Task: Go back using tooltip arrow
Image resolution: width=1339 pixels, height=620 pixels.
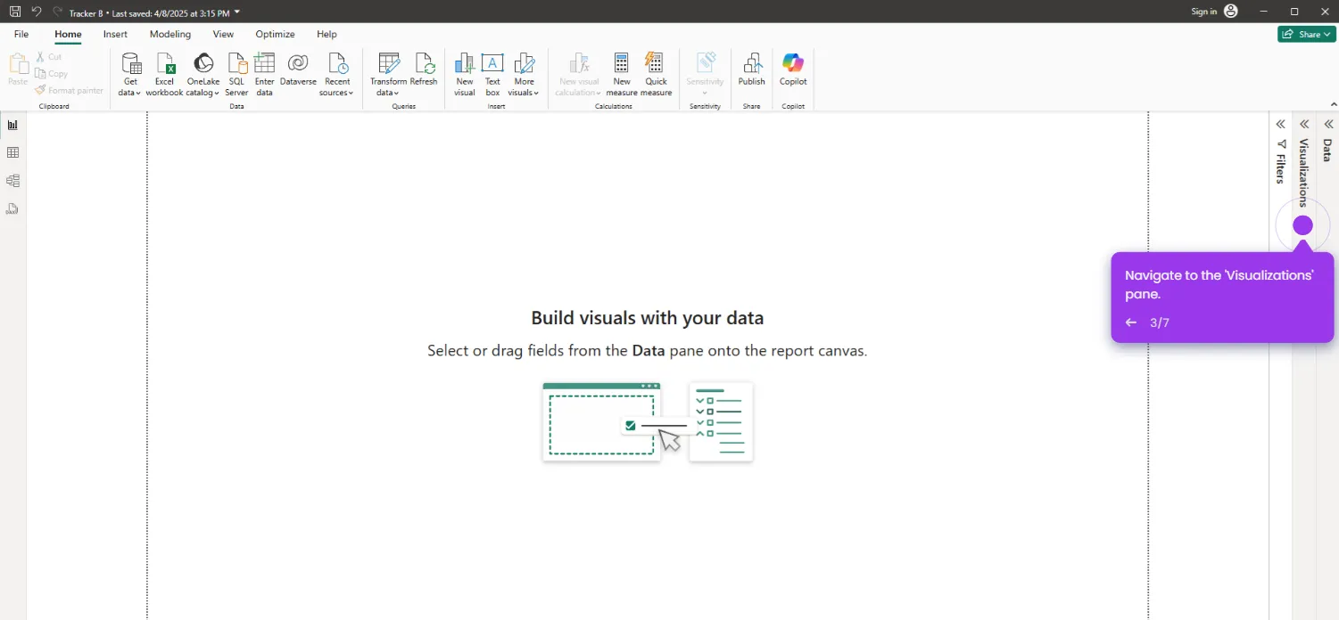Action: pos(1131,322)
